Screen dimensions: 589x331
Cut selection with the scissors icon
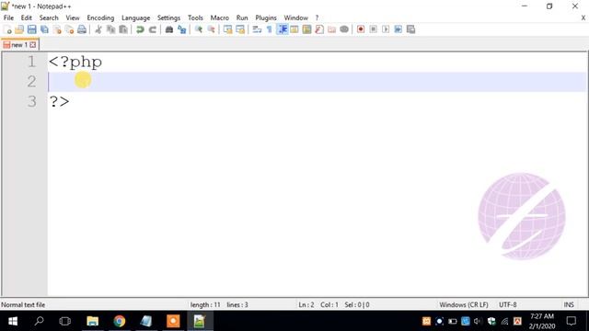coord(98,29)
